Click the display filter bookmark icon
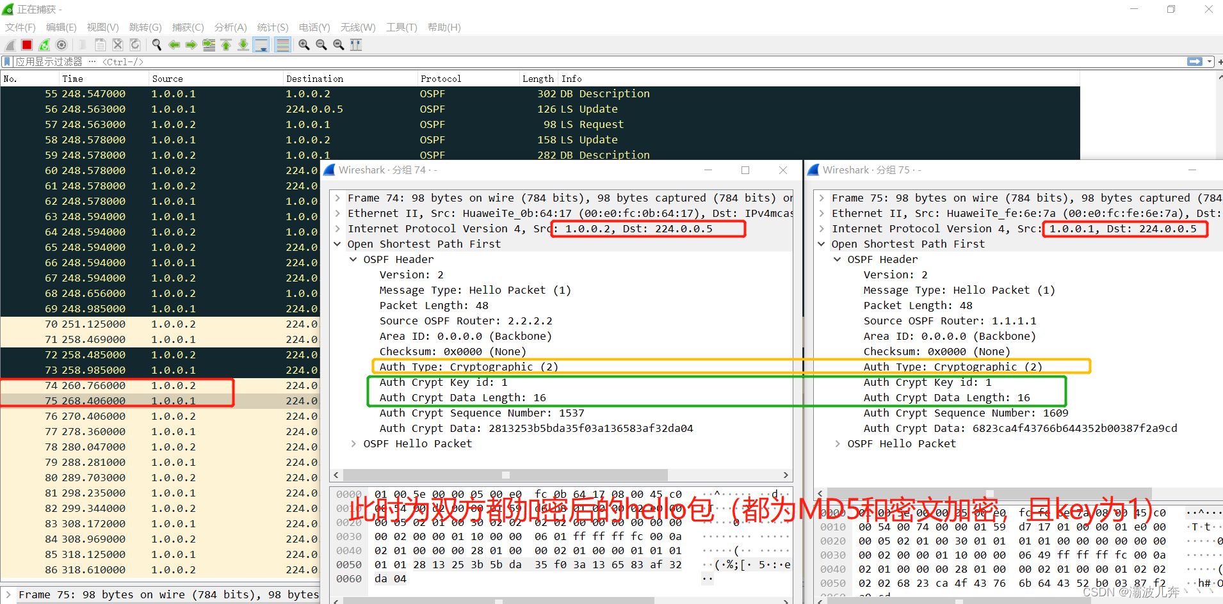This screenshot has width=1223, height=604. point(7,61)
